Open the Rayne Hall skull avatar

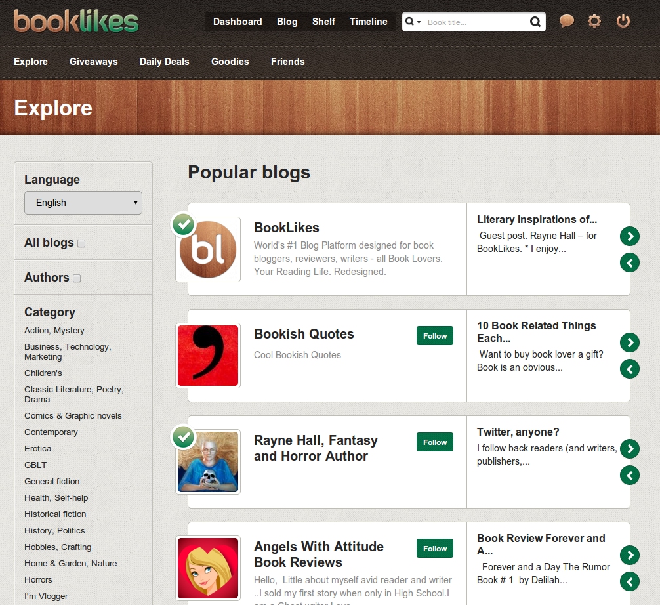[x=208, y=462]
